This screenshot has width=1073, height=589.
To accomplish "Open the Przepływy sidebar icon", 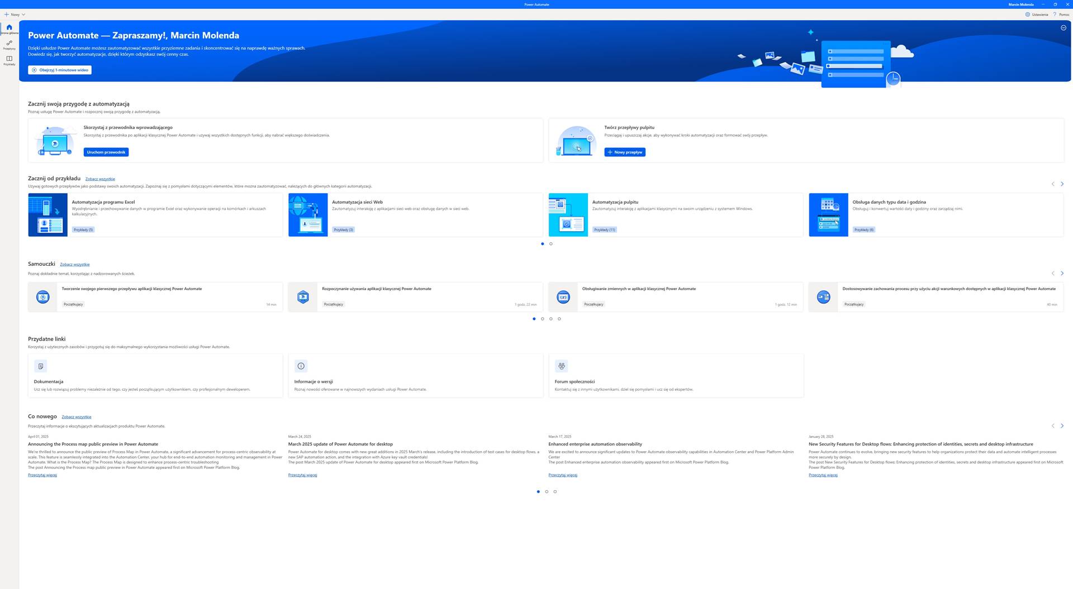I will click(9, 43).
